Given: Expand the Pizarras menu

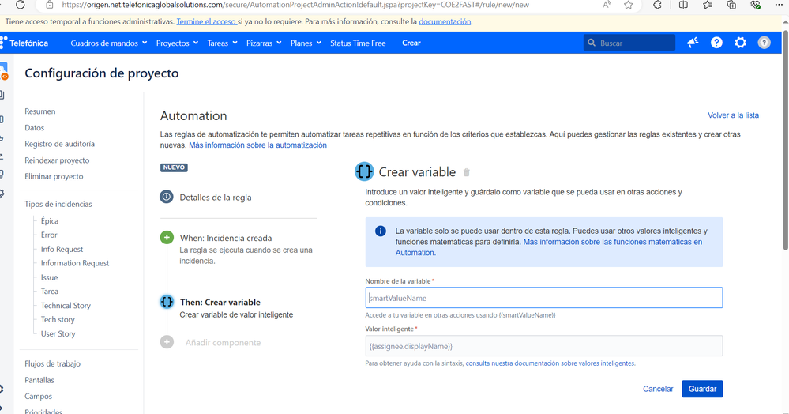Looking at the screenshot, I should [264, 43].
